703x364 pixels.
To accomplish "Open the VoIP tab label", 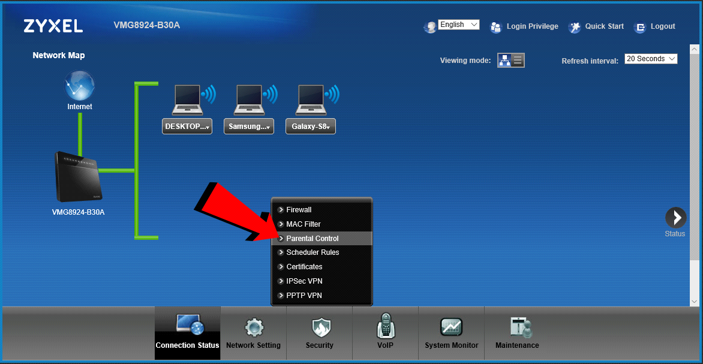I will 385,345.
